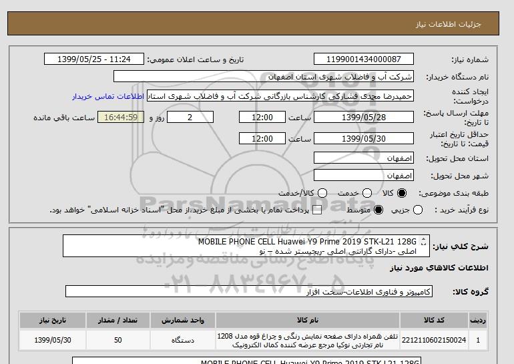Click the تعداد / مقدار column header
514x364 pixels.
coord(118,321)
